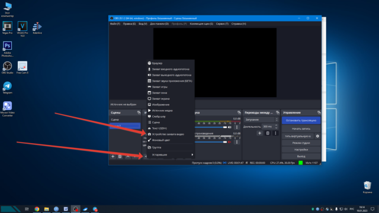Open OBS Studio desktop shortcut

pos(7,67)
